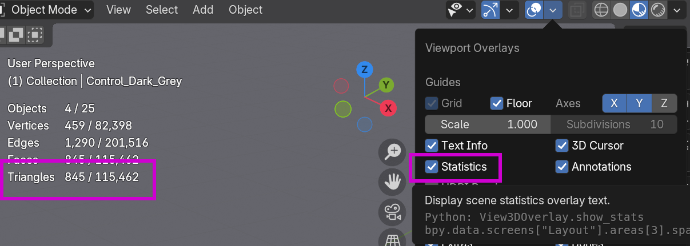Click the grid Scale value field
This screenshot has width=690, height=246.
click(488, 124)
